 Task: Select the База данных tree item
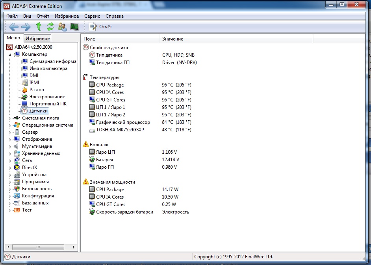pos(35,203)
